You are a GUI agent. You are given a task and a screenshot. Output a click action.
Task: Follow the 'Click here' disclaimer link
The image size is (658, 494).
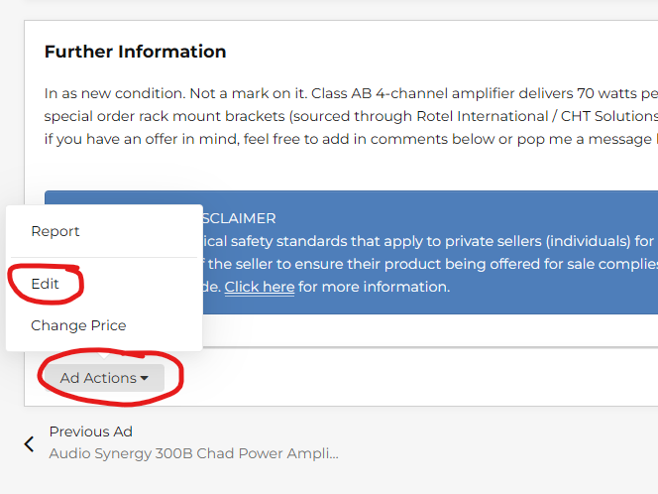tap(259, 287)
